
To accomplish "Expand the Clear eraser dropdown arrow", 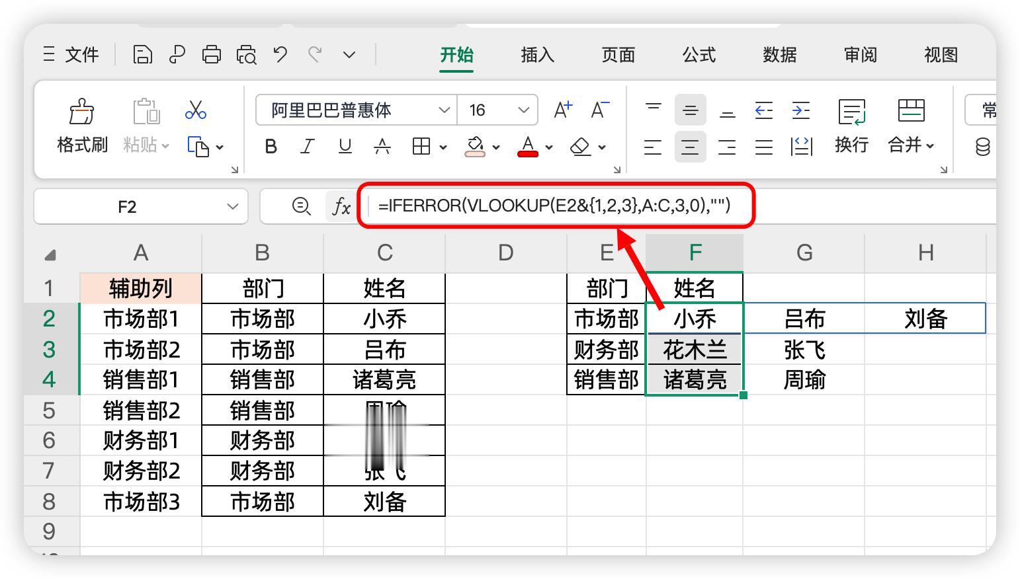I will pyautogui.click(x=602, y=147).
